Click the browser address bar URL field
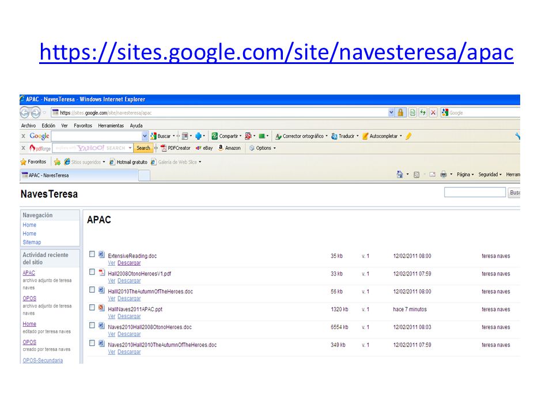 (219, 113)
